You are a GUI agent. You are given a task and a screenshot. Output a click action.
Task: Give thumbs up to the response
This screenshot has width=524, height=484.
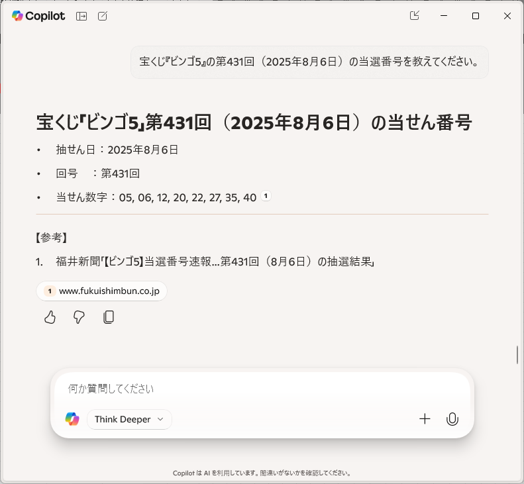tap(50, 317)
